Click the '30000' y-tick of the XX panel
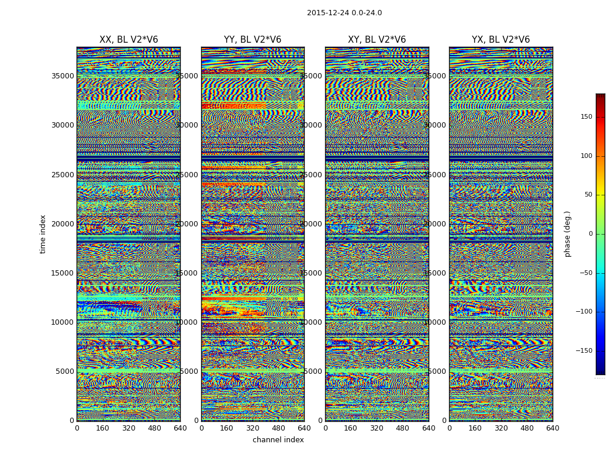The height and width of the screenshot is (468, 614). pos(63,125)
